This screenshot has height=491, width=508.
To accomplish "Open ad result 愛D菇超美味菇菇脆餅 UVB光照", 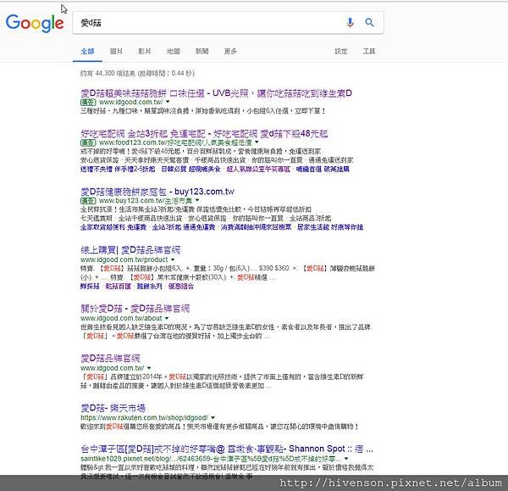I will (x=216, y=93).
